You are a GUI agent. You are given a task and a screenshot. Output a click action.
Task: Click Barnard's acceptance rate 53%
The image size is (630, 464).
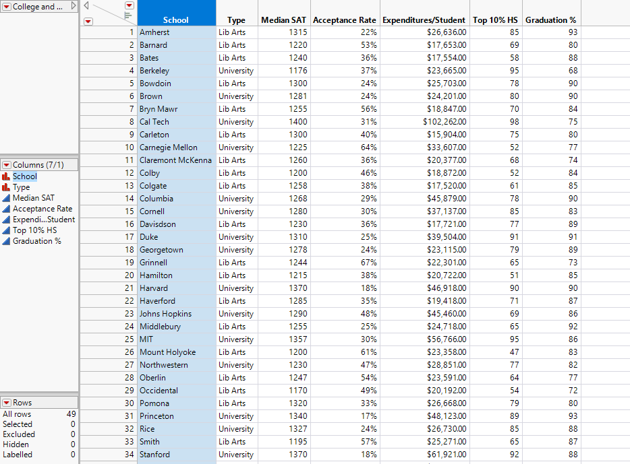pos(345,45)
